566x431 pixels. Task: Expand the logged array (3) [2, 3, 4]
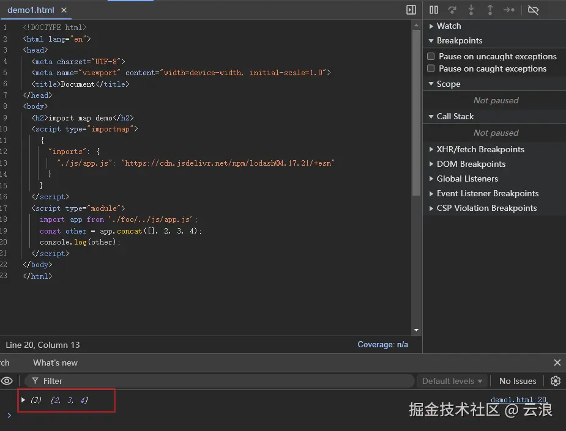click(x=23, y=400)
